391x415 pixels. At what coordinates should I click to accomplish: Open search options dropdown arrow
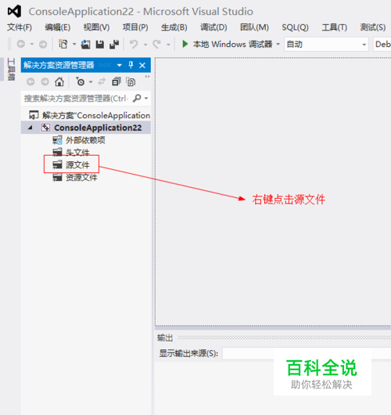pos(146,98)
